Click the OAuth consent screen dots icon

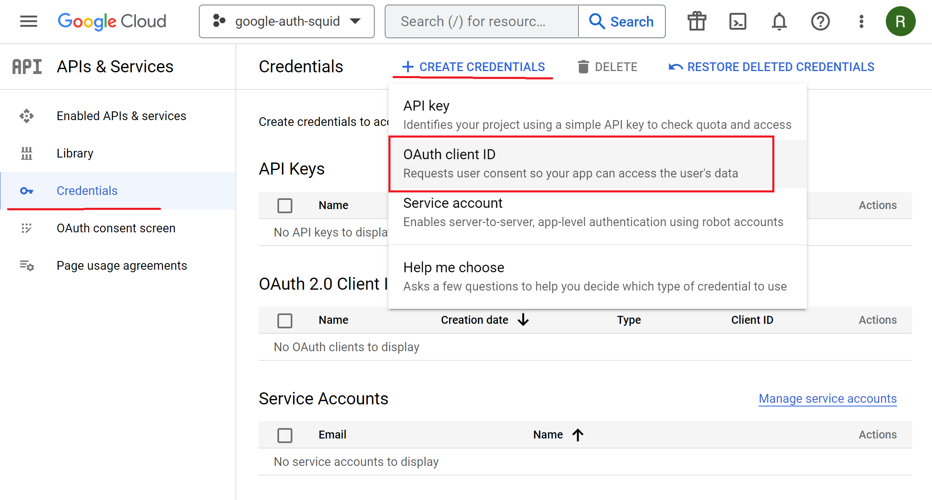click(27, 228)
